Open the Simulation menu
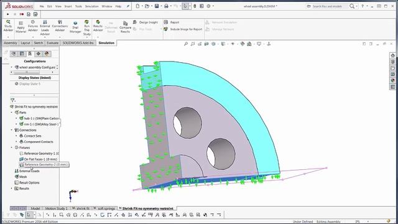The image size is (398, 224). tap(91, 6)
